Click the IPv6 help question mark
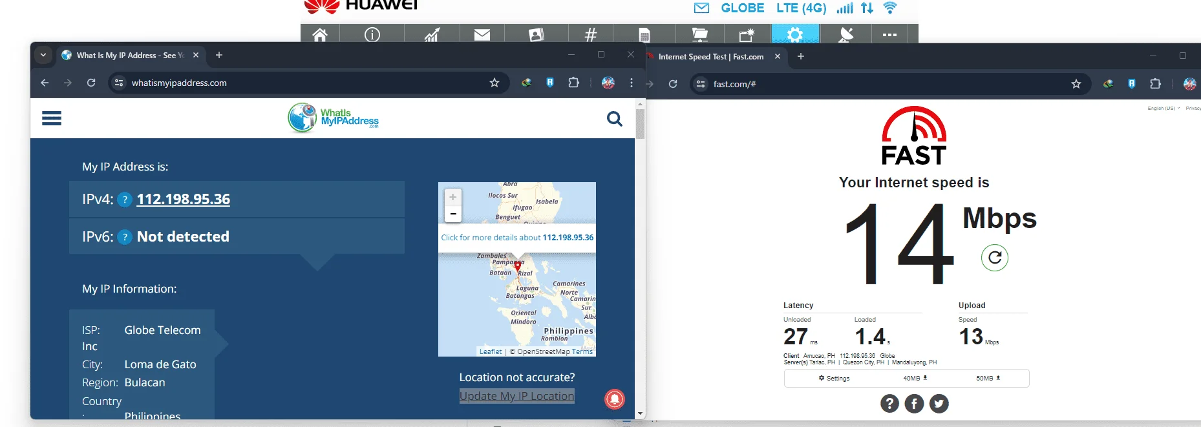 click(125, 237)
